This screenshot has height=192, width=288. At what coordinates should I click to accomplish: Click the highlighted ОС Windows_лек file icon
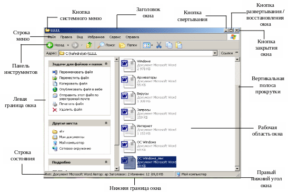[128, 162]
